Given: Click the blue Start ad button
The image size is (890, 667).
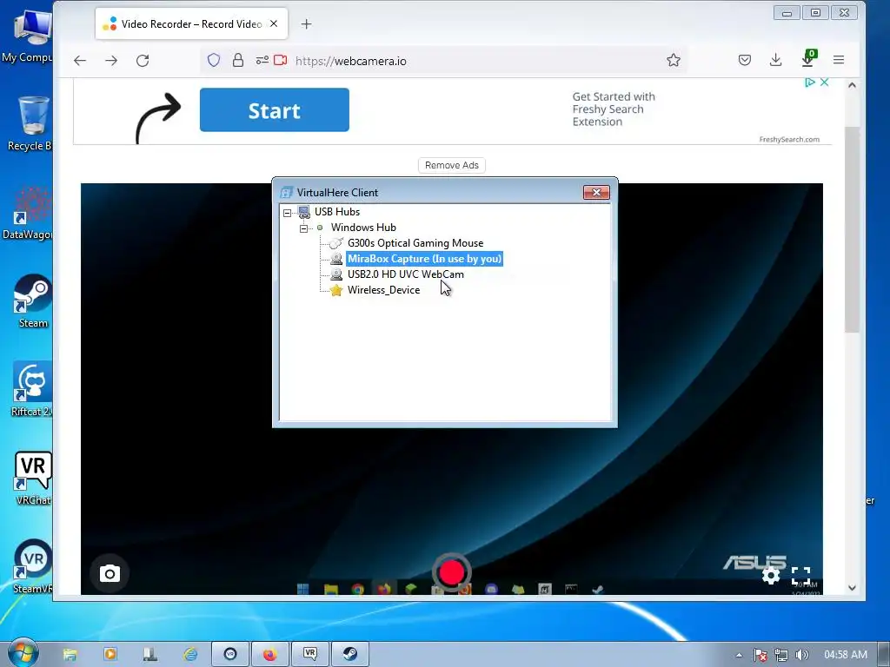Looking at the screenshot, I should (x=274, y=110).
